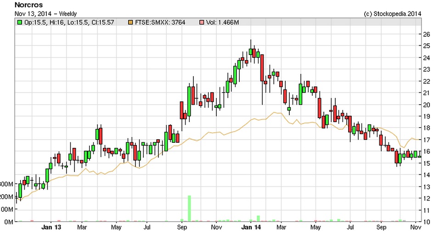Click the 'Vol: 1.466M' legend label
Image resolution: width=440 pixels, height=236 pixels.
pyautogui.click(x=222, y=22)
